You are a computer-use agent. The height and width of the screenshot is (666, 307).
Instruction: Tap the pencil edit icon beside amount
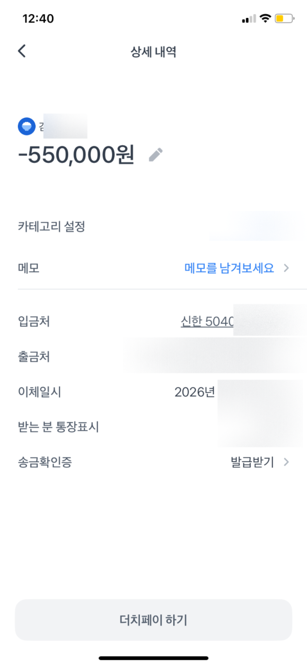pyautogui.click(x=156, y=154)
